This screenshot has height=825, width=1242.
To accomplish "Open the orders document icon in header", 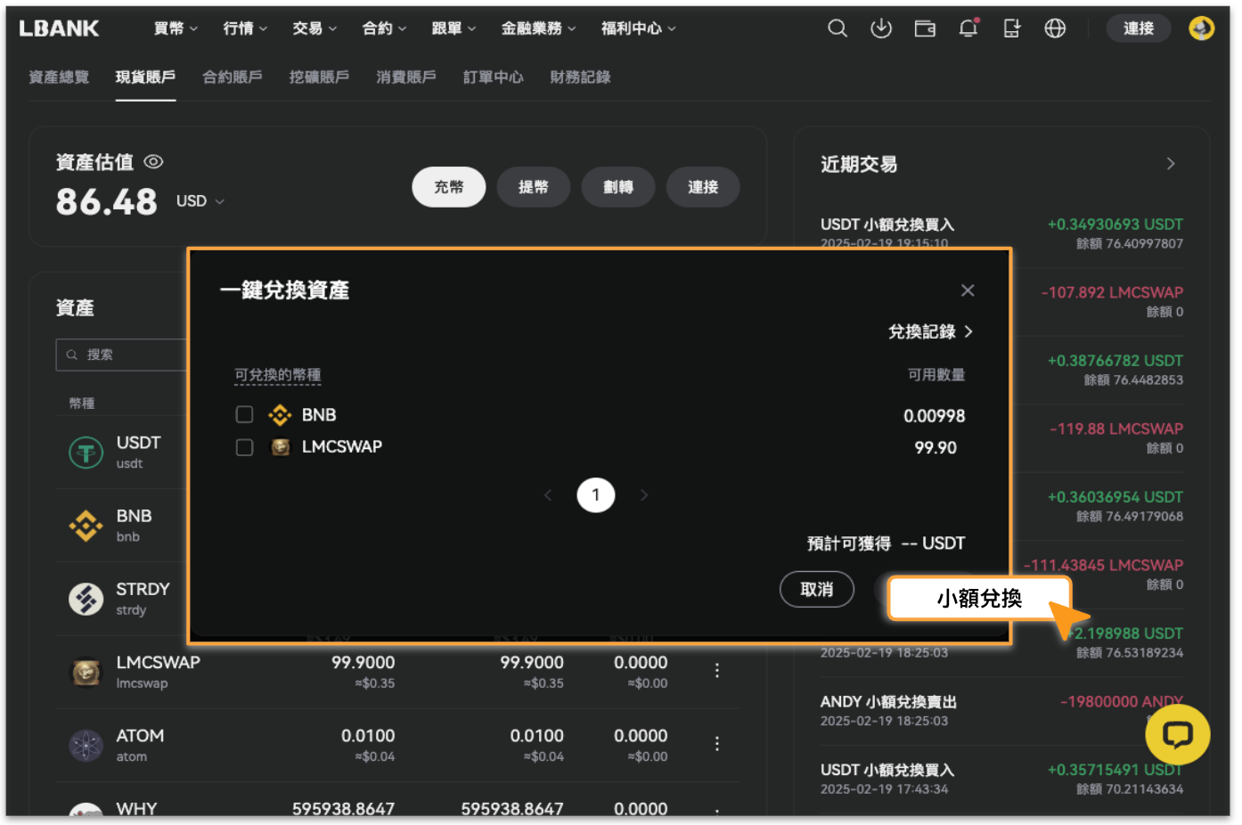I will tap(1011, 29).
